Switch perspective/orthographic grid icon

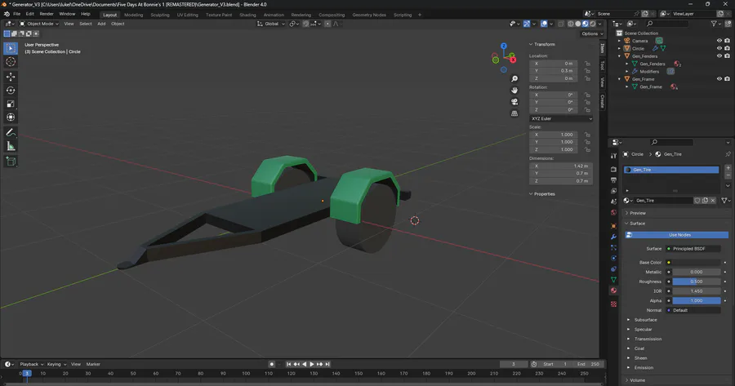point(514,113)
